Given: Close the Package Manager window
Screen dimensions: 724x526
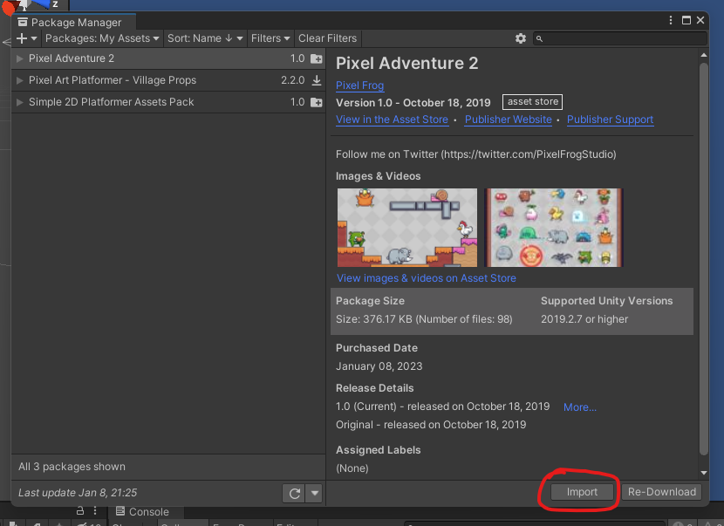Looking at the screenshot, I should tap(700, 20).
